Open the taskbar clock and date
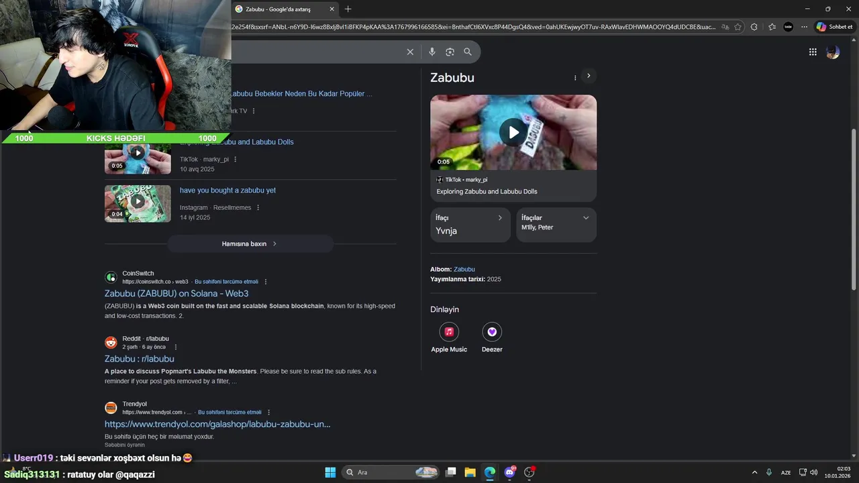 click(838, 472)
